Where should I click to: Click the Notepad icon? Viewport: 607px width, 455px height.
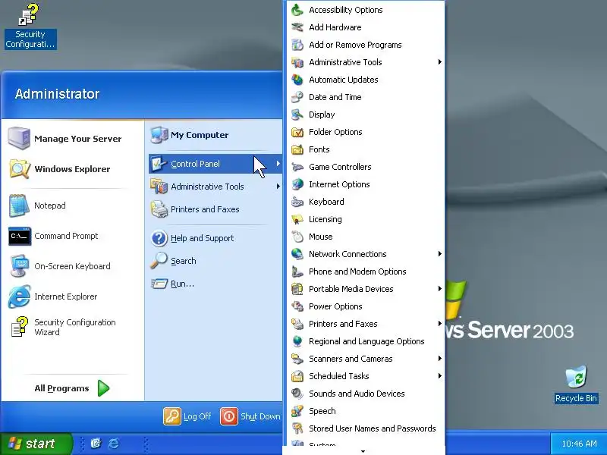point(19,206)
